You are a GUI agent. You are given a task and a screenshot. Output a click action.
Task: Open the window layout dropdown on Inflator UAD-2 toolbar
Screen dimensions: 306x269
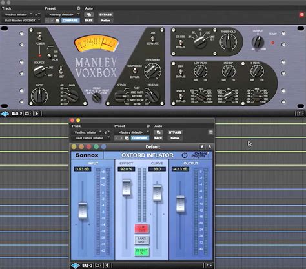[98, 266]
